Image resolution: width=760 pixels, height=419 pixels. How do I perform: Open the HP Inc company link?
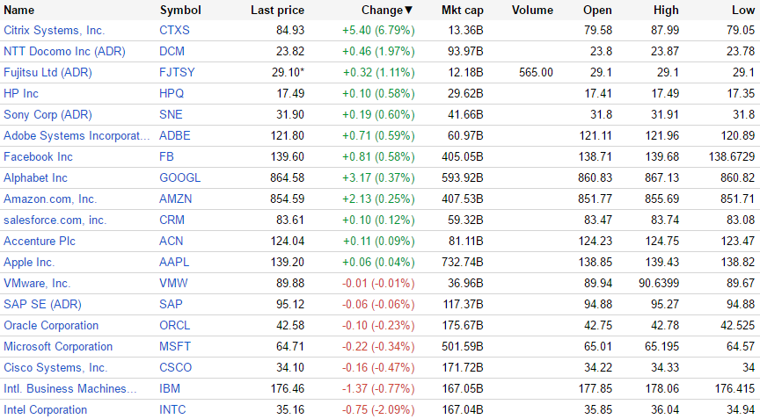21,94
